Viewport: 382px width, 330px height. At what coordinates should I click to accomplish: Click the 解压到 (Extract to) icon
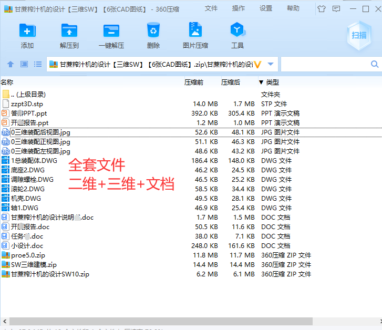click(x=69, y=30)
